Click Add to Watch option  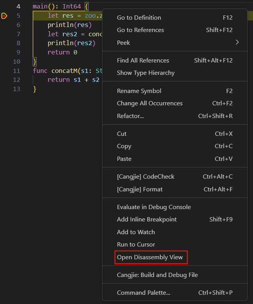(x=136, y=232)
